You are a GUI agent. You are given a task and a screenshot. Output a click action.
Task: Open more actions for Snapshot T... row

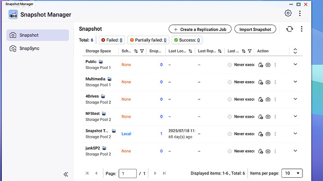275,134
